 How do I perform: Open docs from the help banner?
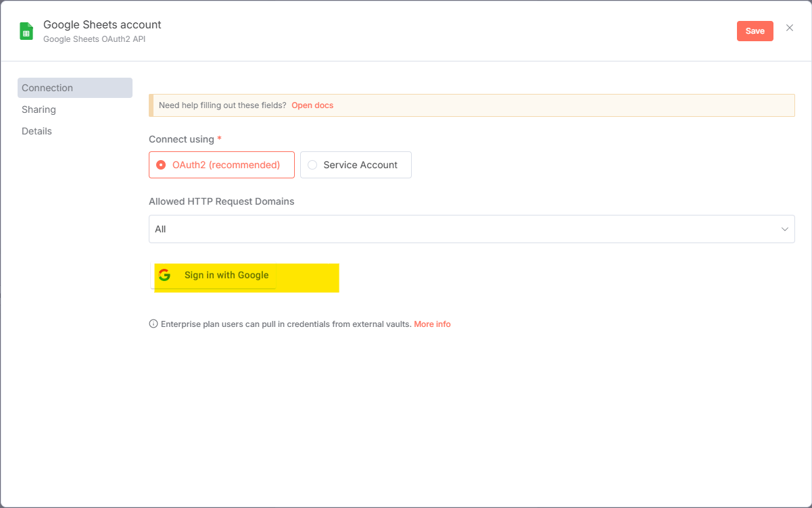(312, 105)
